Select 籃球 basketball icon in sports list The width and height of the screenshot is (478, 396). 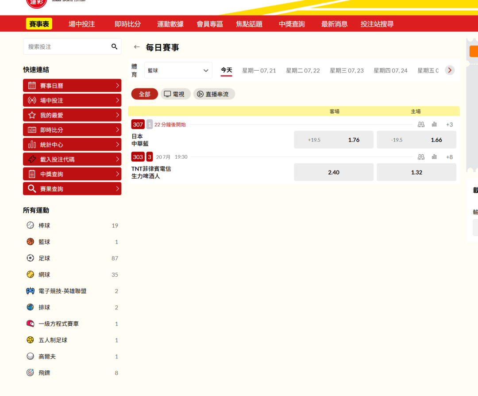coord(30,242)
